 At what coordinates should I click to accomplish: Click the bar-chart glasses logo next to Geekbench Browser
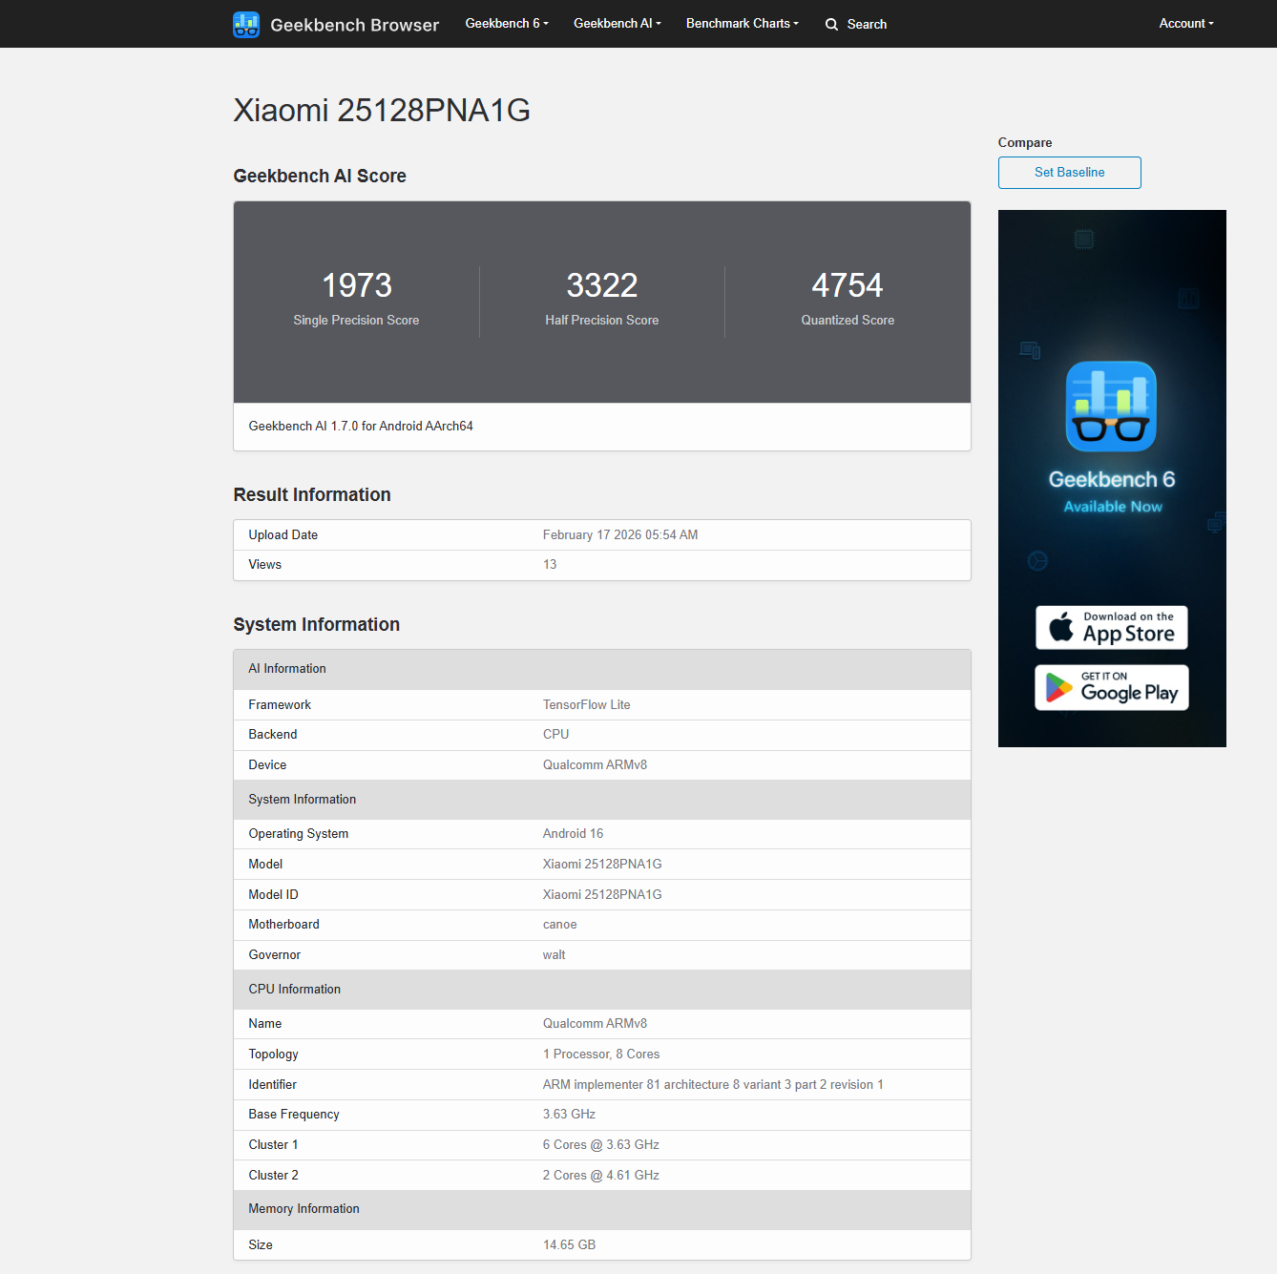point(245,24)
